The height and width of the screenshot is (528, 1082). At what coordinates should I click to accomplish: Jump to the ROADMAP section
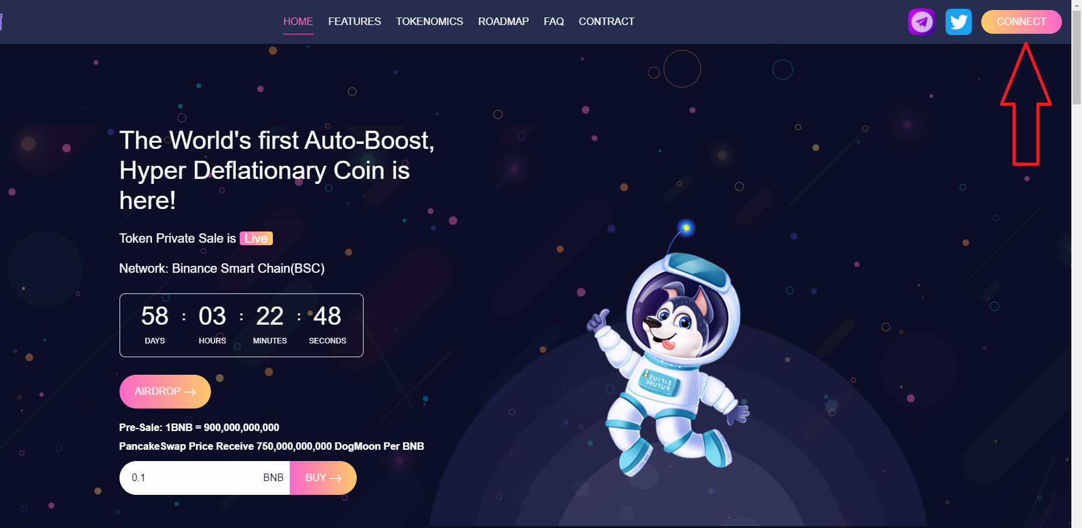tap(503, 21)
